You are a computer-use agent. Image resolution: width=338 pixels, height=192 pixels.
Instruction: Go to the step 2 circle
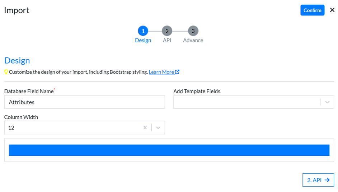point(167,31)
